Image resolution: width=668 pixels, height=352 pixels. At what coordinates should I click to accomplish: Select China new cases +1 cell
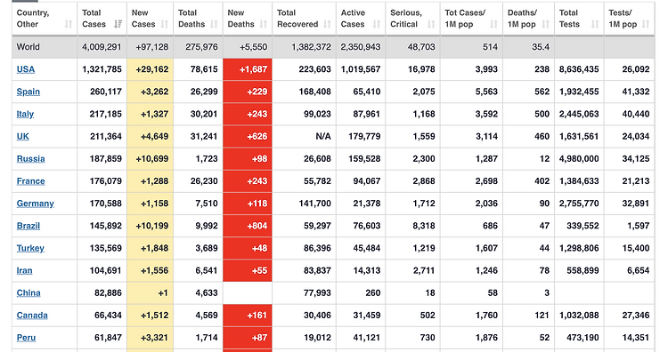tap(150, 293)
